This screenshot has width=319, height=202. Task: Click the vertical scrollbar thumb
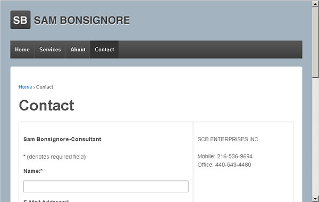point(315,42)
